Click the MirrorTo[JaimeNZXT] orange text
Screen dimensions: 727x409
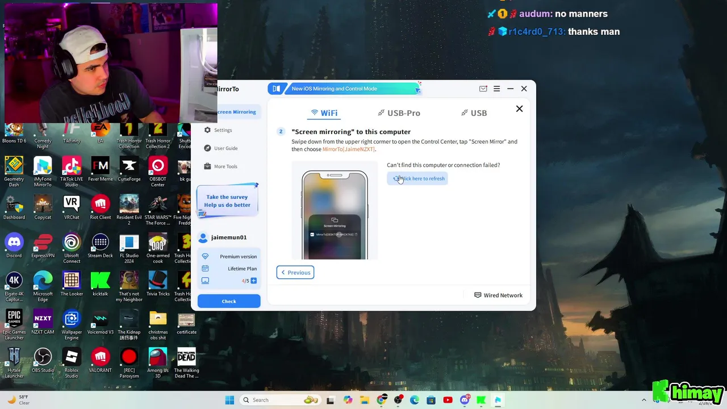click(x=349, y=149)
